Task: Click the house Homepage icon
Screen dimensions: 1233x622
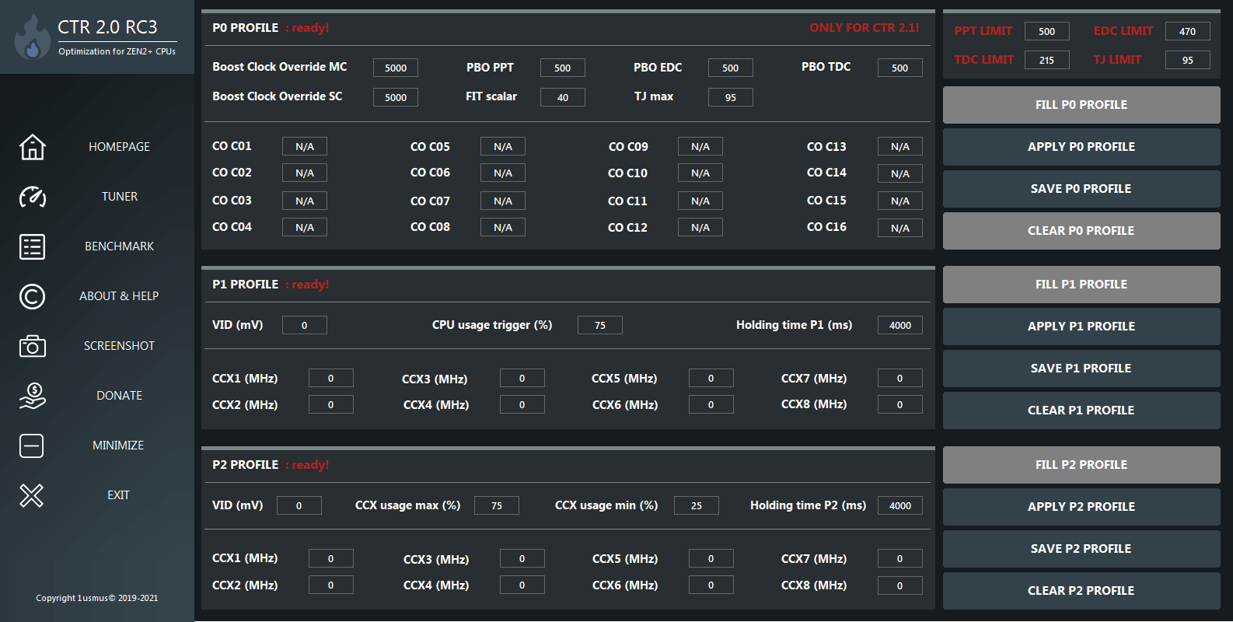Action: pyautogui.click(x=32, y=147)
